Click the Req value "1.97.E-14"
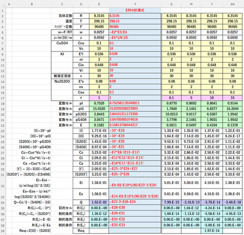The height and width of the screenshot is (235, 244). (212, 231)
